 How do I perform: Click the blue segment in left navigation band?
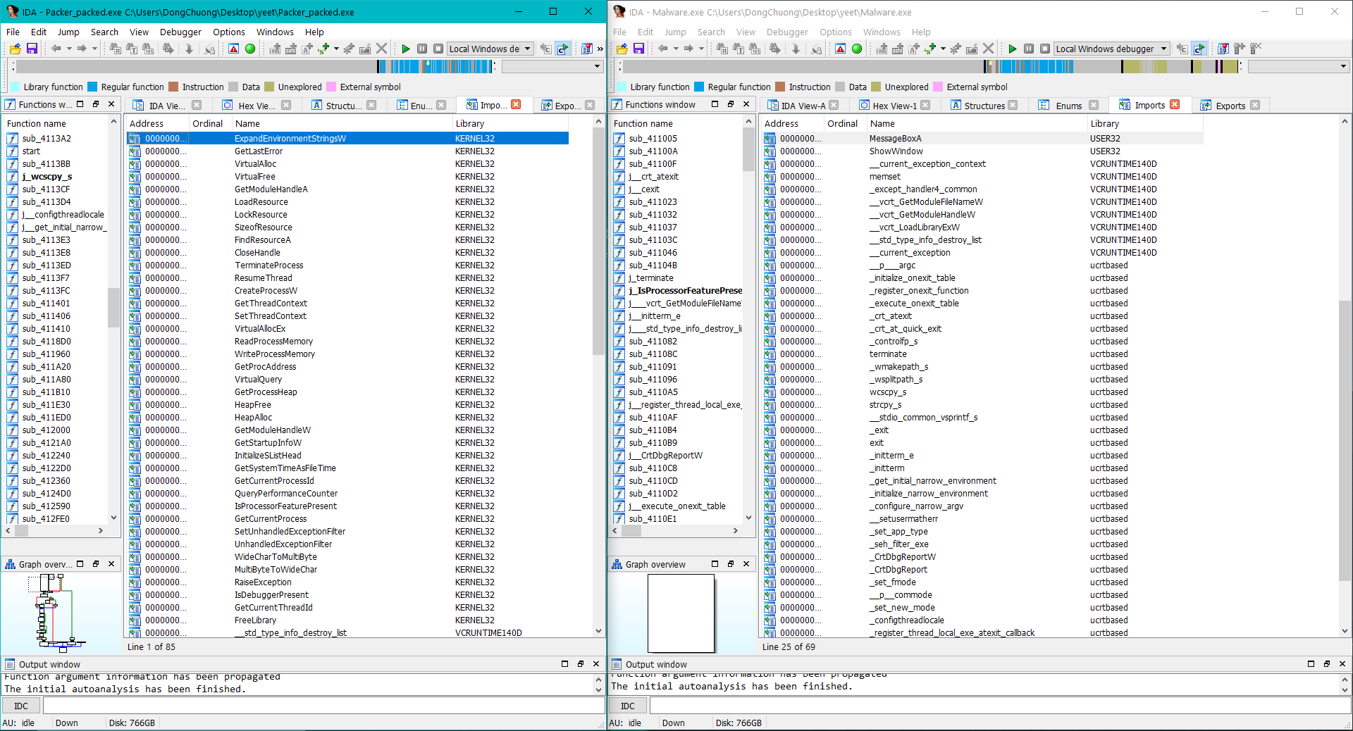(405, 66)
